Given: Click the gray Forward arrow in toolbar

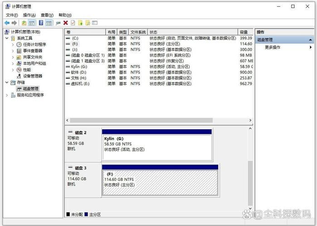Looking at the screenshot, I should (15, 23).
